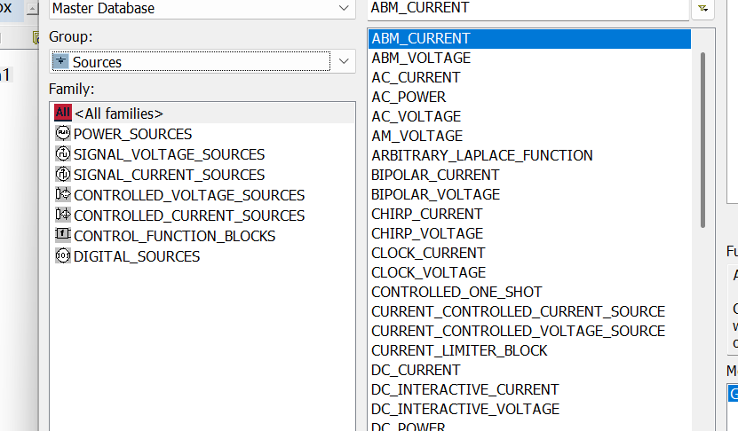Click the All families icon
The height and width of the screenshot is (431, 738).
coord(62,114)
